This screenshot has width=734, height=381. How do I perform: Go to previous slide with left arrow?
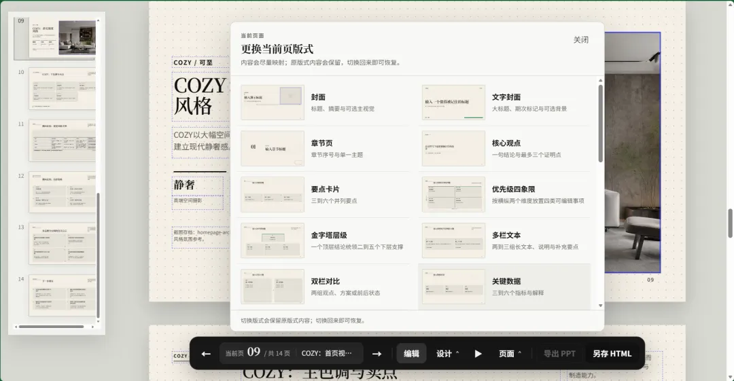[x=206, y=354]
